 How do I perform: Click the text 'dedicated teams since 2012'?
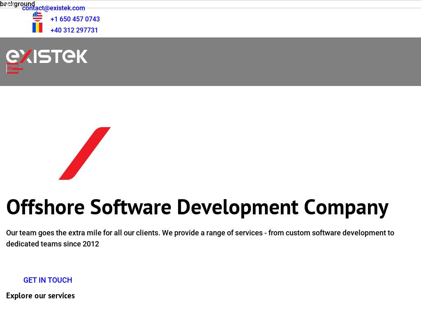(53, 244)
